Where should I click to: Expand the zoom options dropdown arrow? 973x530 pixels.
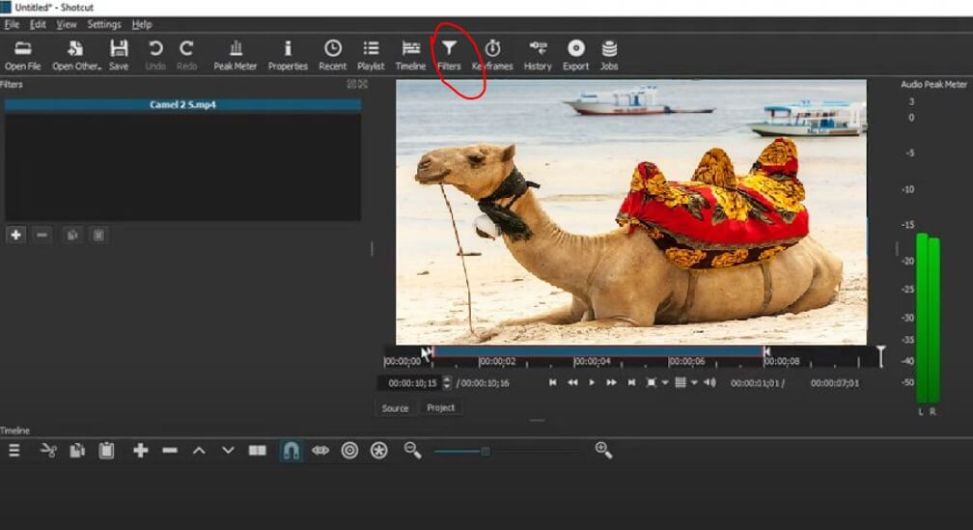pyautogui.click(x=664, y=383)
